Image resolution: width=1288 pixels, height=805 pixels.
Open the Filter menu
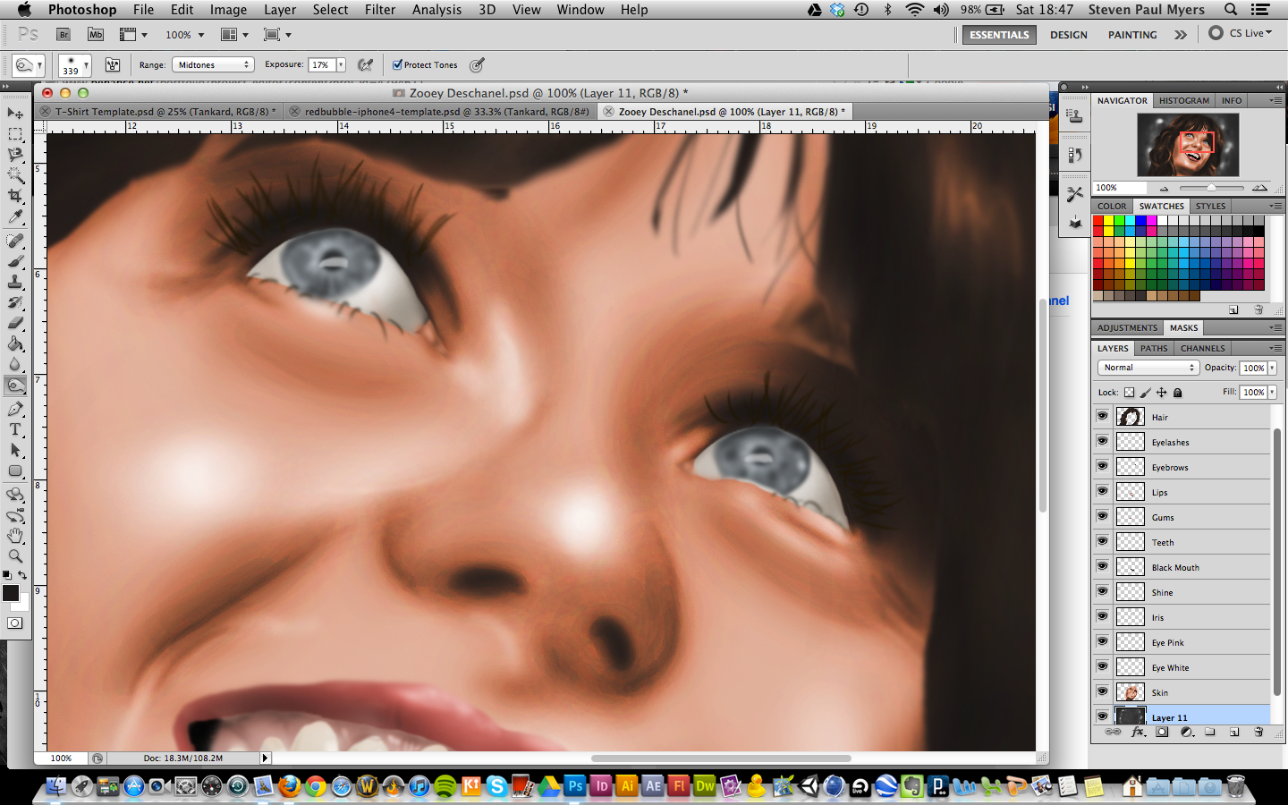point(380,10)
